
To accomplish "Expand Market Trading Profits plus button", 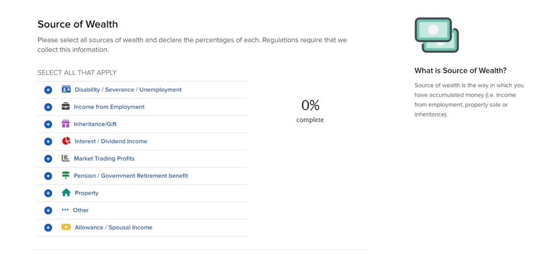I will point(48,159).
